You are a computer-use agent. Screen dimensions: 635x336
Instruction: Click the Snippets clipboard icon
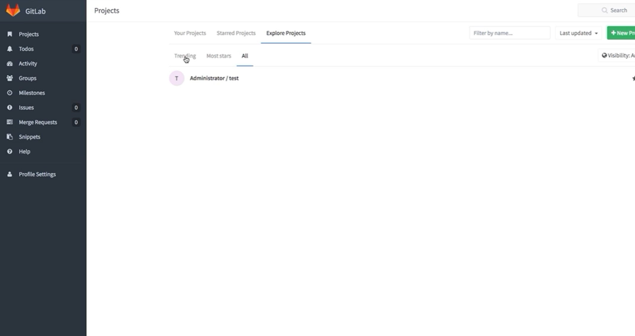pos(10,137)
